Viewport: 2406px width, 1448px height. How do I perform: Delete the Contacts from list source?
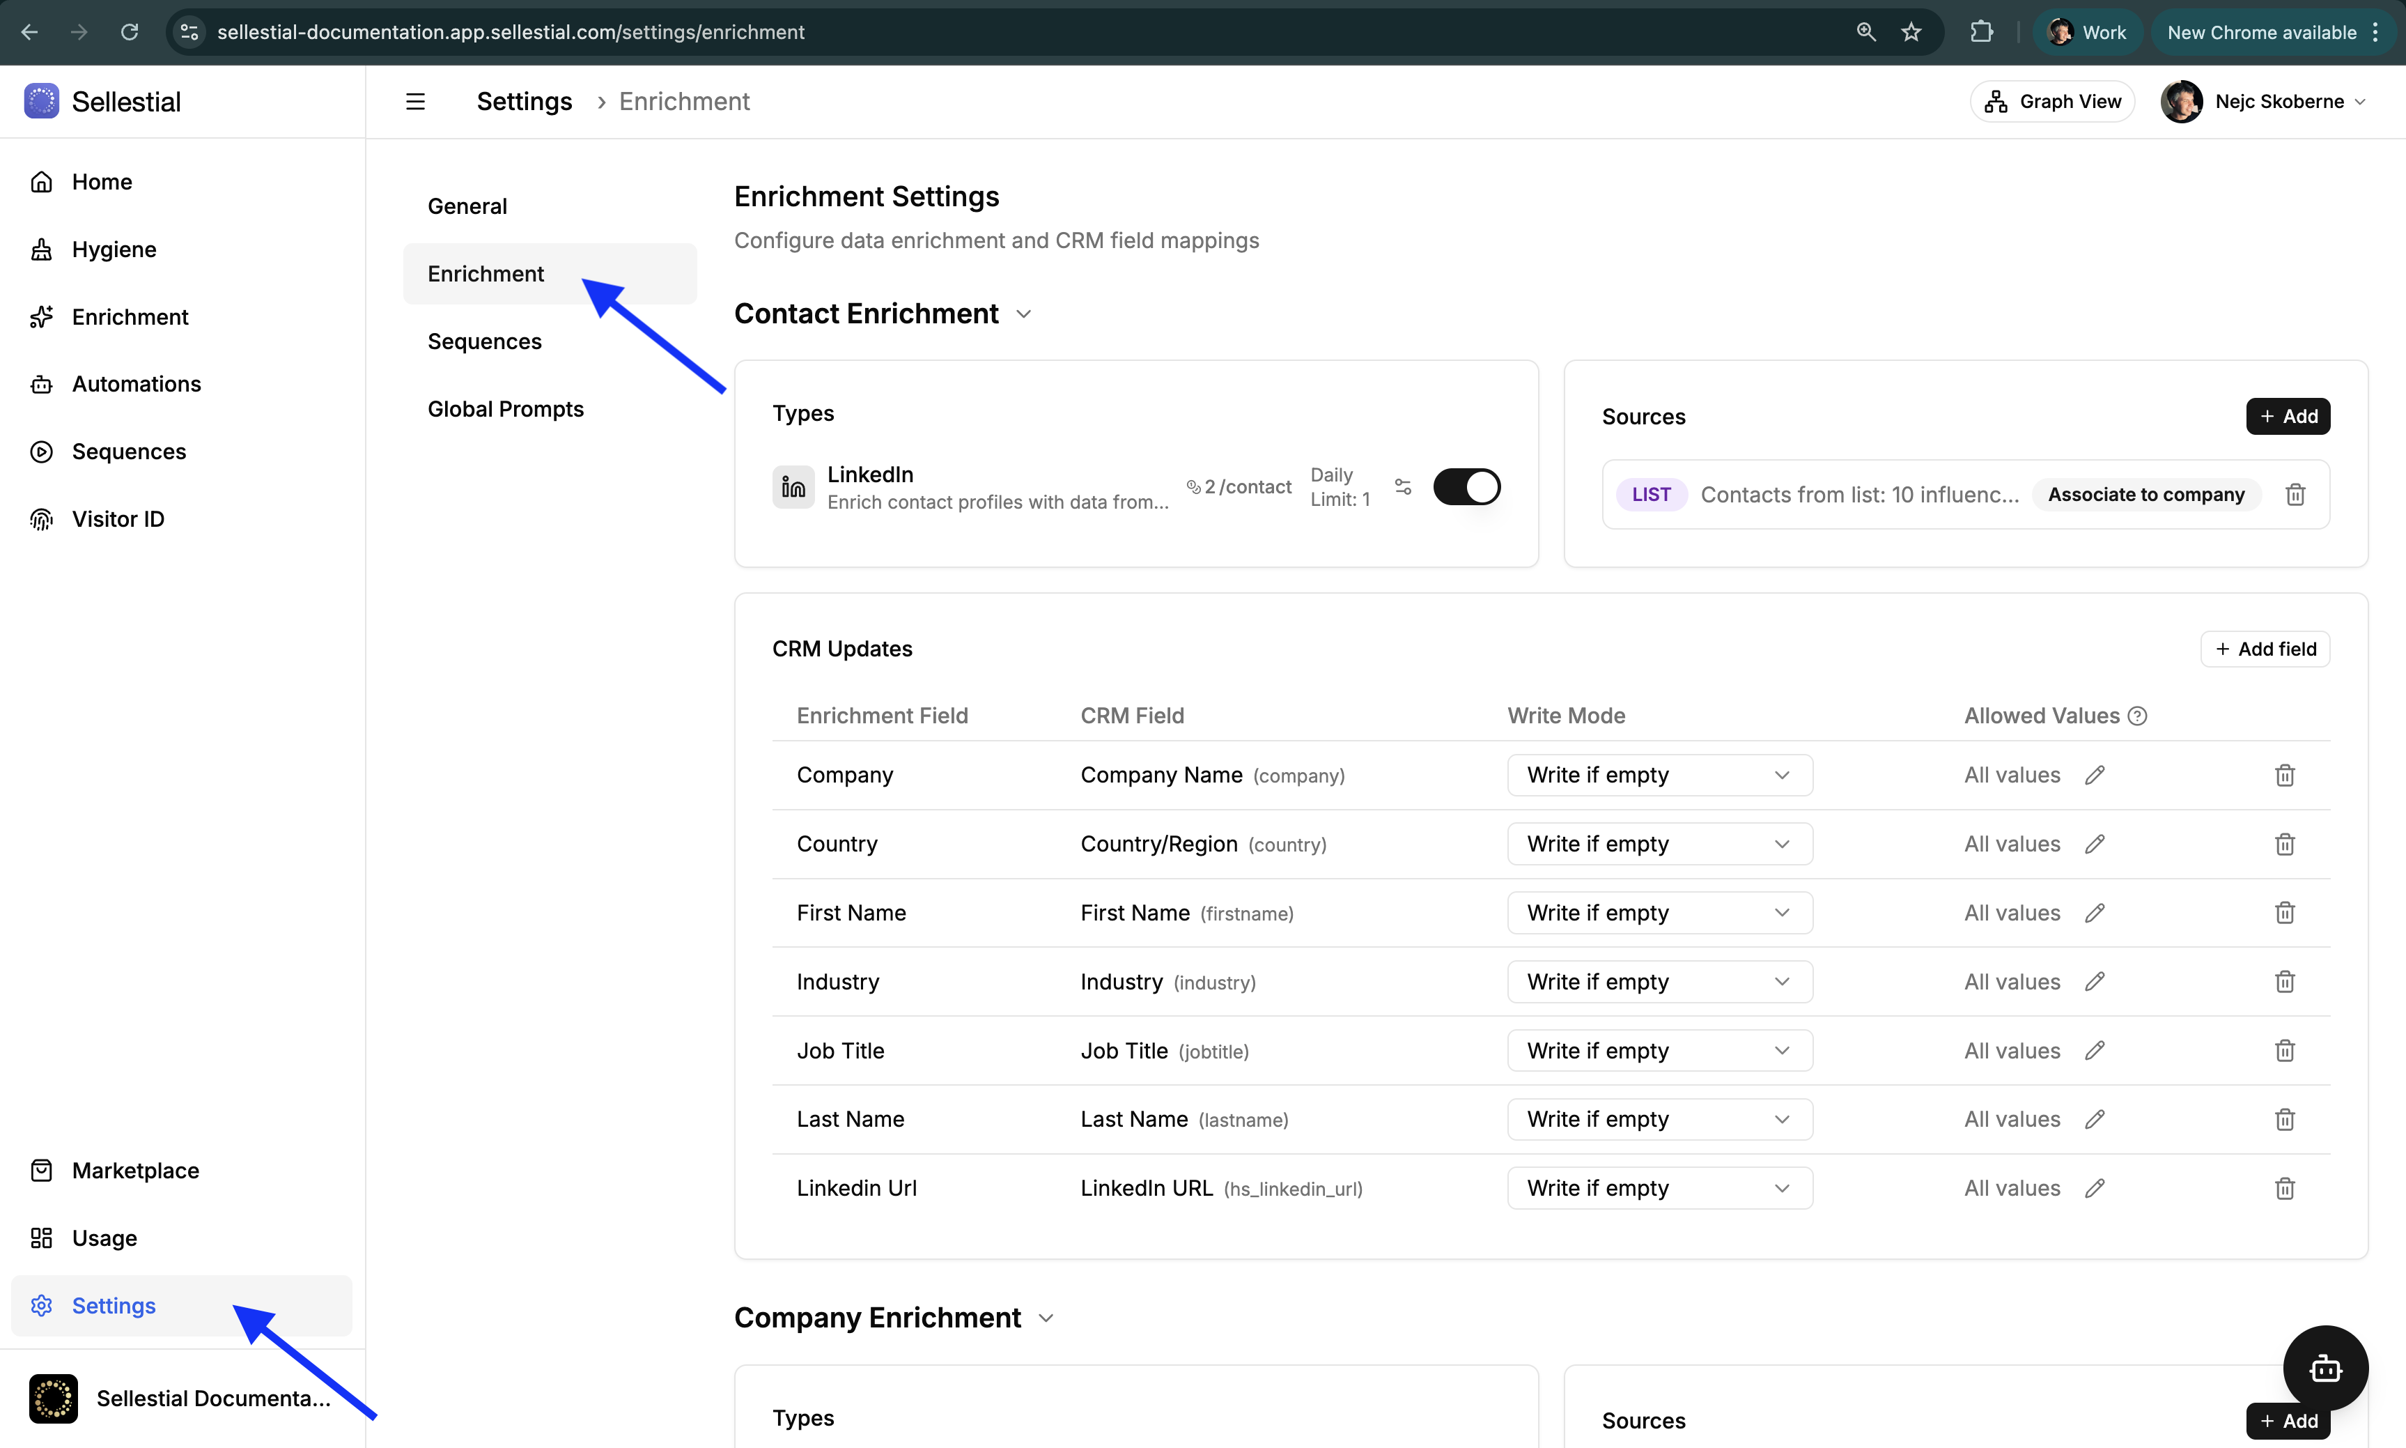(x=2295, y=495)
